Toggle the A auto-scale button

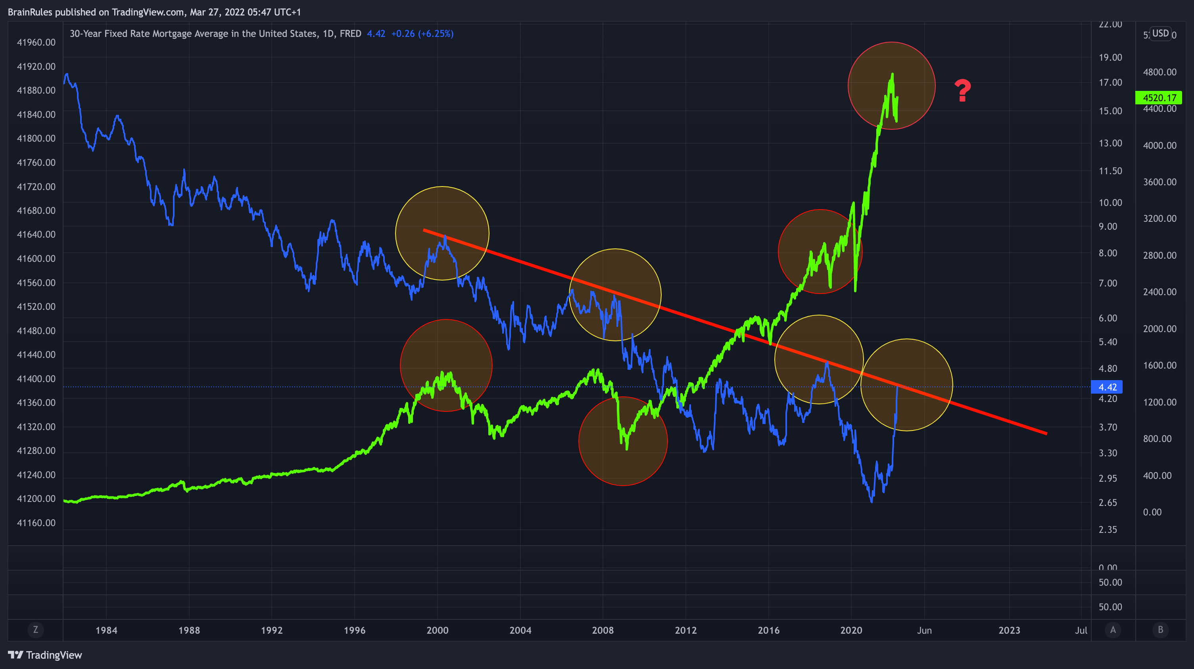pos(1113,630)
